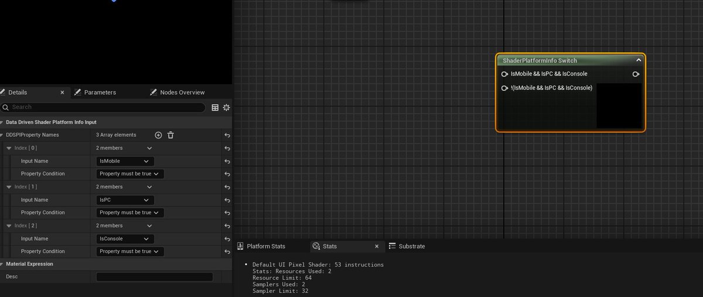
Task: Click the 'Resource Limit: 64' stat
Action: pos(282,278)
